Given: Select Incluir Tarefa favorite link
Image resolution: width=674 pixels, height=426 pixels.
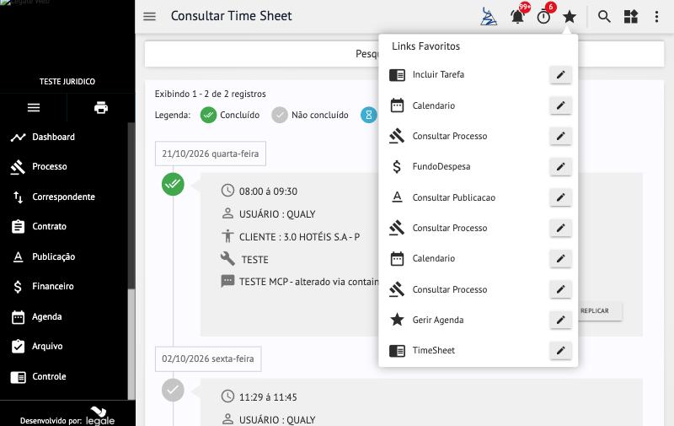Looking at the screenshot, I should click(438, 74).
